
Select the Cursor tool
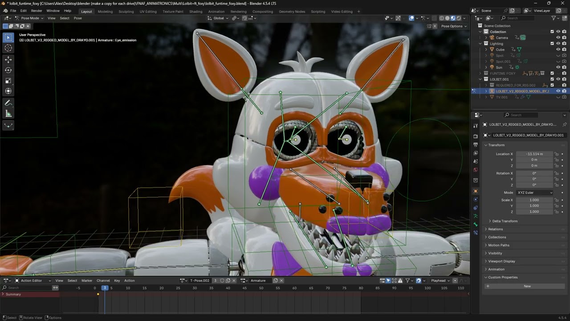[8, 48]
